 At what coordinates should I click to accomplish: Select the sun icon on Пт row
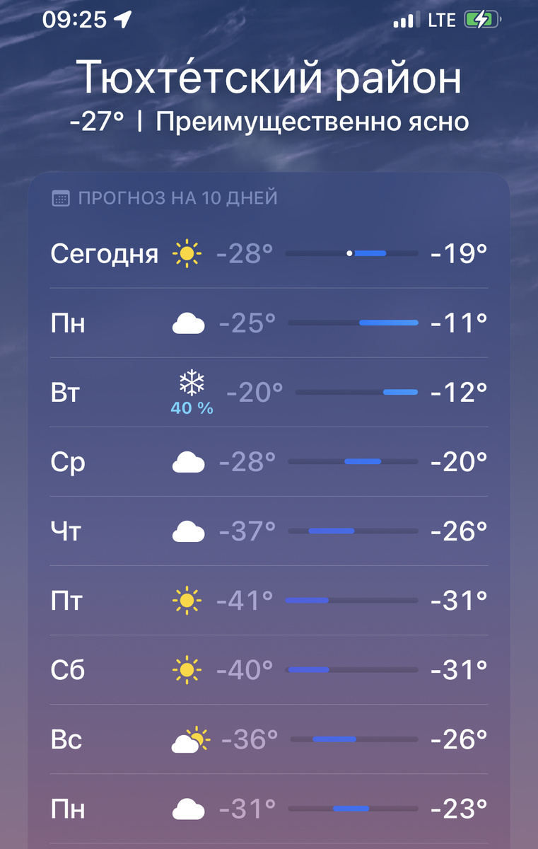pyautogui.click(x=188, y=600)
